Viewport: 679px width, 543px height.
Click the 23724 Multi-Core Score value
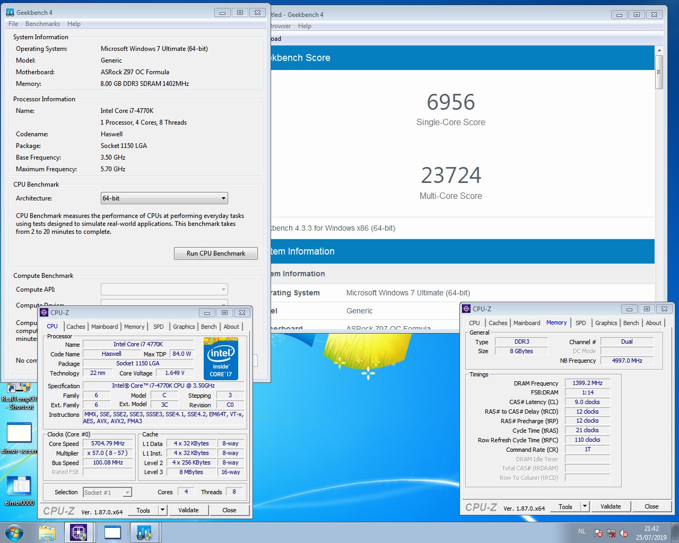pyautogui.click(x=451, y=175)
